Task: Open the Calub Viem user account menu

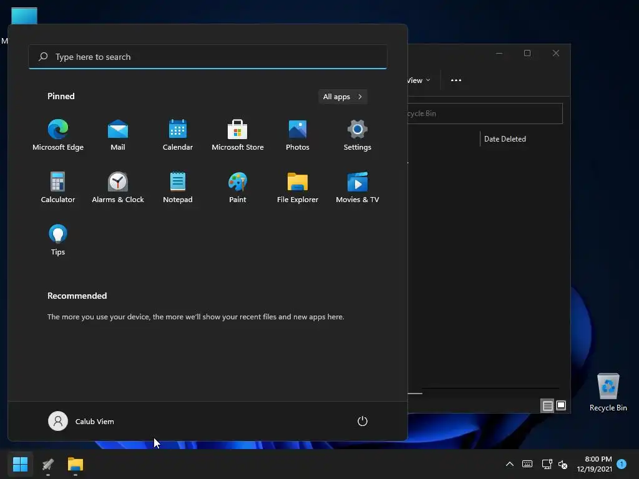Action: pyautogui.click(x=81, y=421)
